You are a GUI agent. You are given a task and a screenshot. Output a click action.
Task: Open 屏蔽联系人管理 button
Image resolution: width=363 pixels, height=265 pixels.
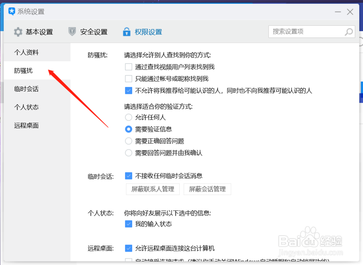click(153, 189)
